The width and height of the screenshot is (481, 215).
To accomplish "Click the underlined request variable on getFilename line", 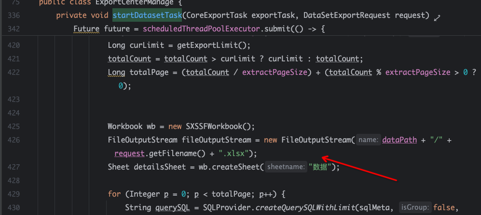I will click(129, 154).
